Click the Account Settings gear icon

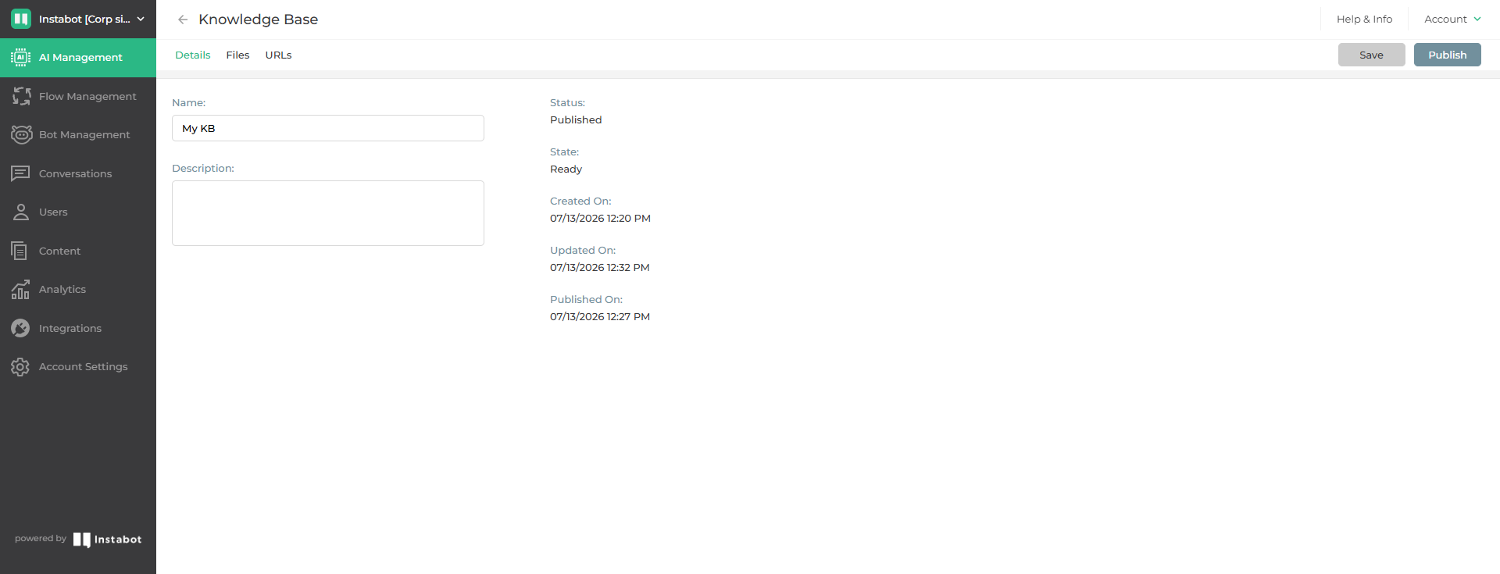20,366
